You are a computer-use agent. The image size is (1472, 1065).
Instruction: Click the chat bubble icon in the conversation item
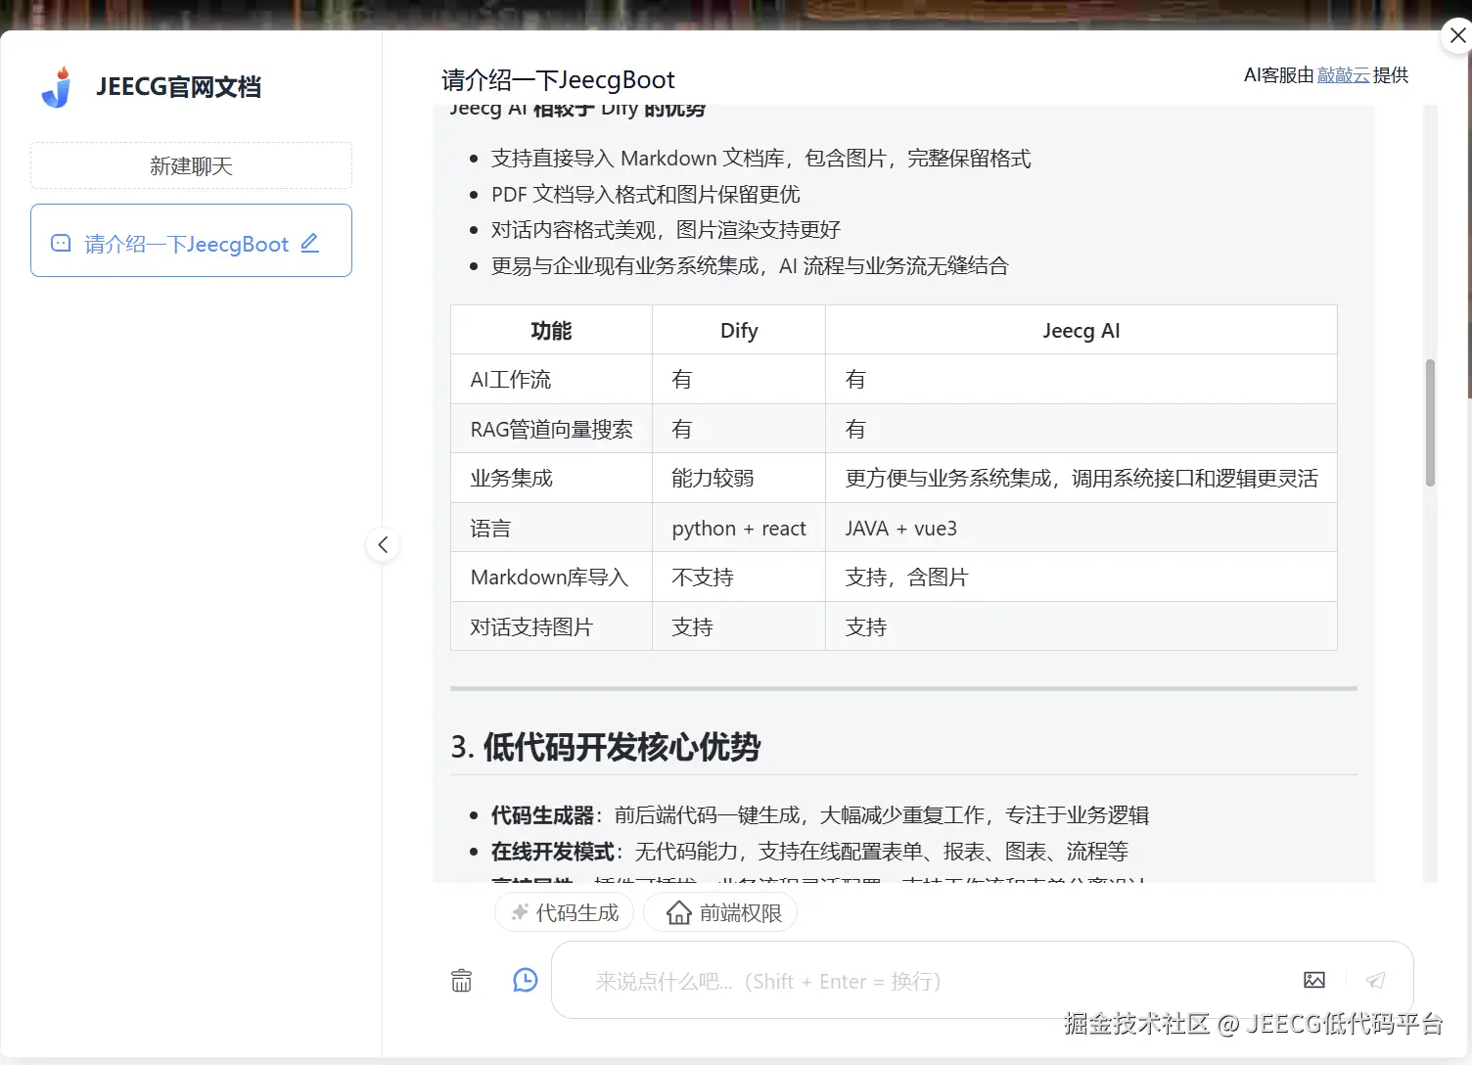pyautogui.click(x=61, y=243)
